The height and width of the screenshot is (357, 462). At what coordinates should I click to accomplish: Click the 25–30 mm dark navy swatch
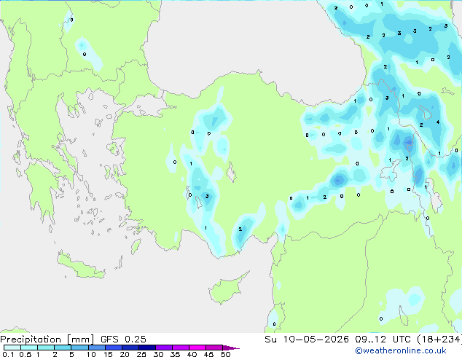(x=146, y=348)
